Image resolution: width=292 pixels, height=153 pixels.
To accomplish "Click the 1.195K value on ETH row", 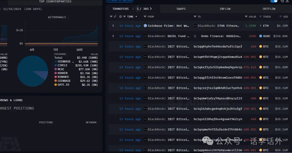I will (x=251, y=26).
